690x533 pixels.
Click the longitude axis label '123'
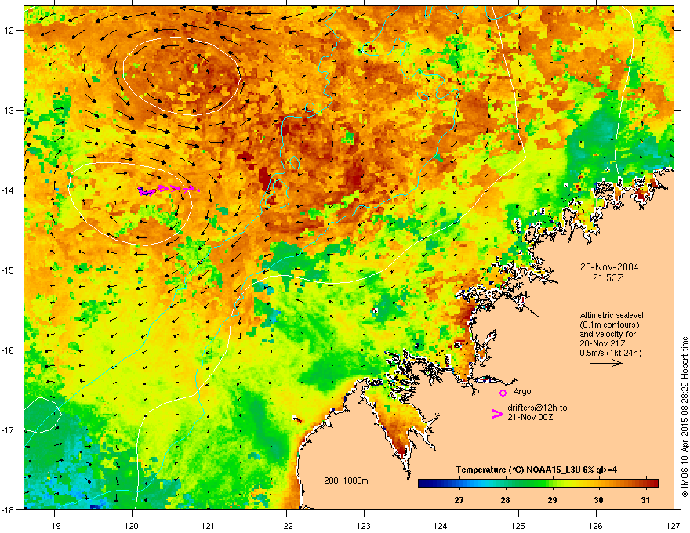coord(364,525)
